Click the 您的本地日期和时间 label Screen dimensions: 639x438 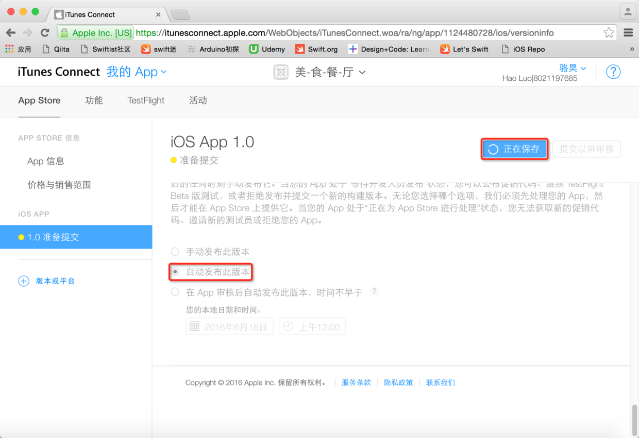tap(224, 310)
